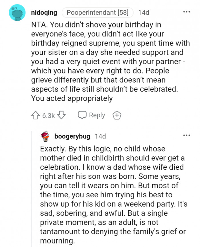Click the 6.3k vote score
Viewport: 200px width, 247px height.
click(x=48, y=116)
